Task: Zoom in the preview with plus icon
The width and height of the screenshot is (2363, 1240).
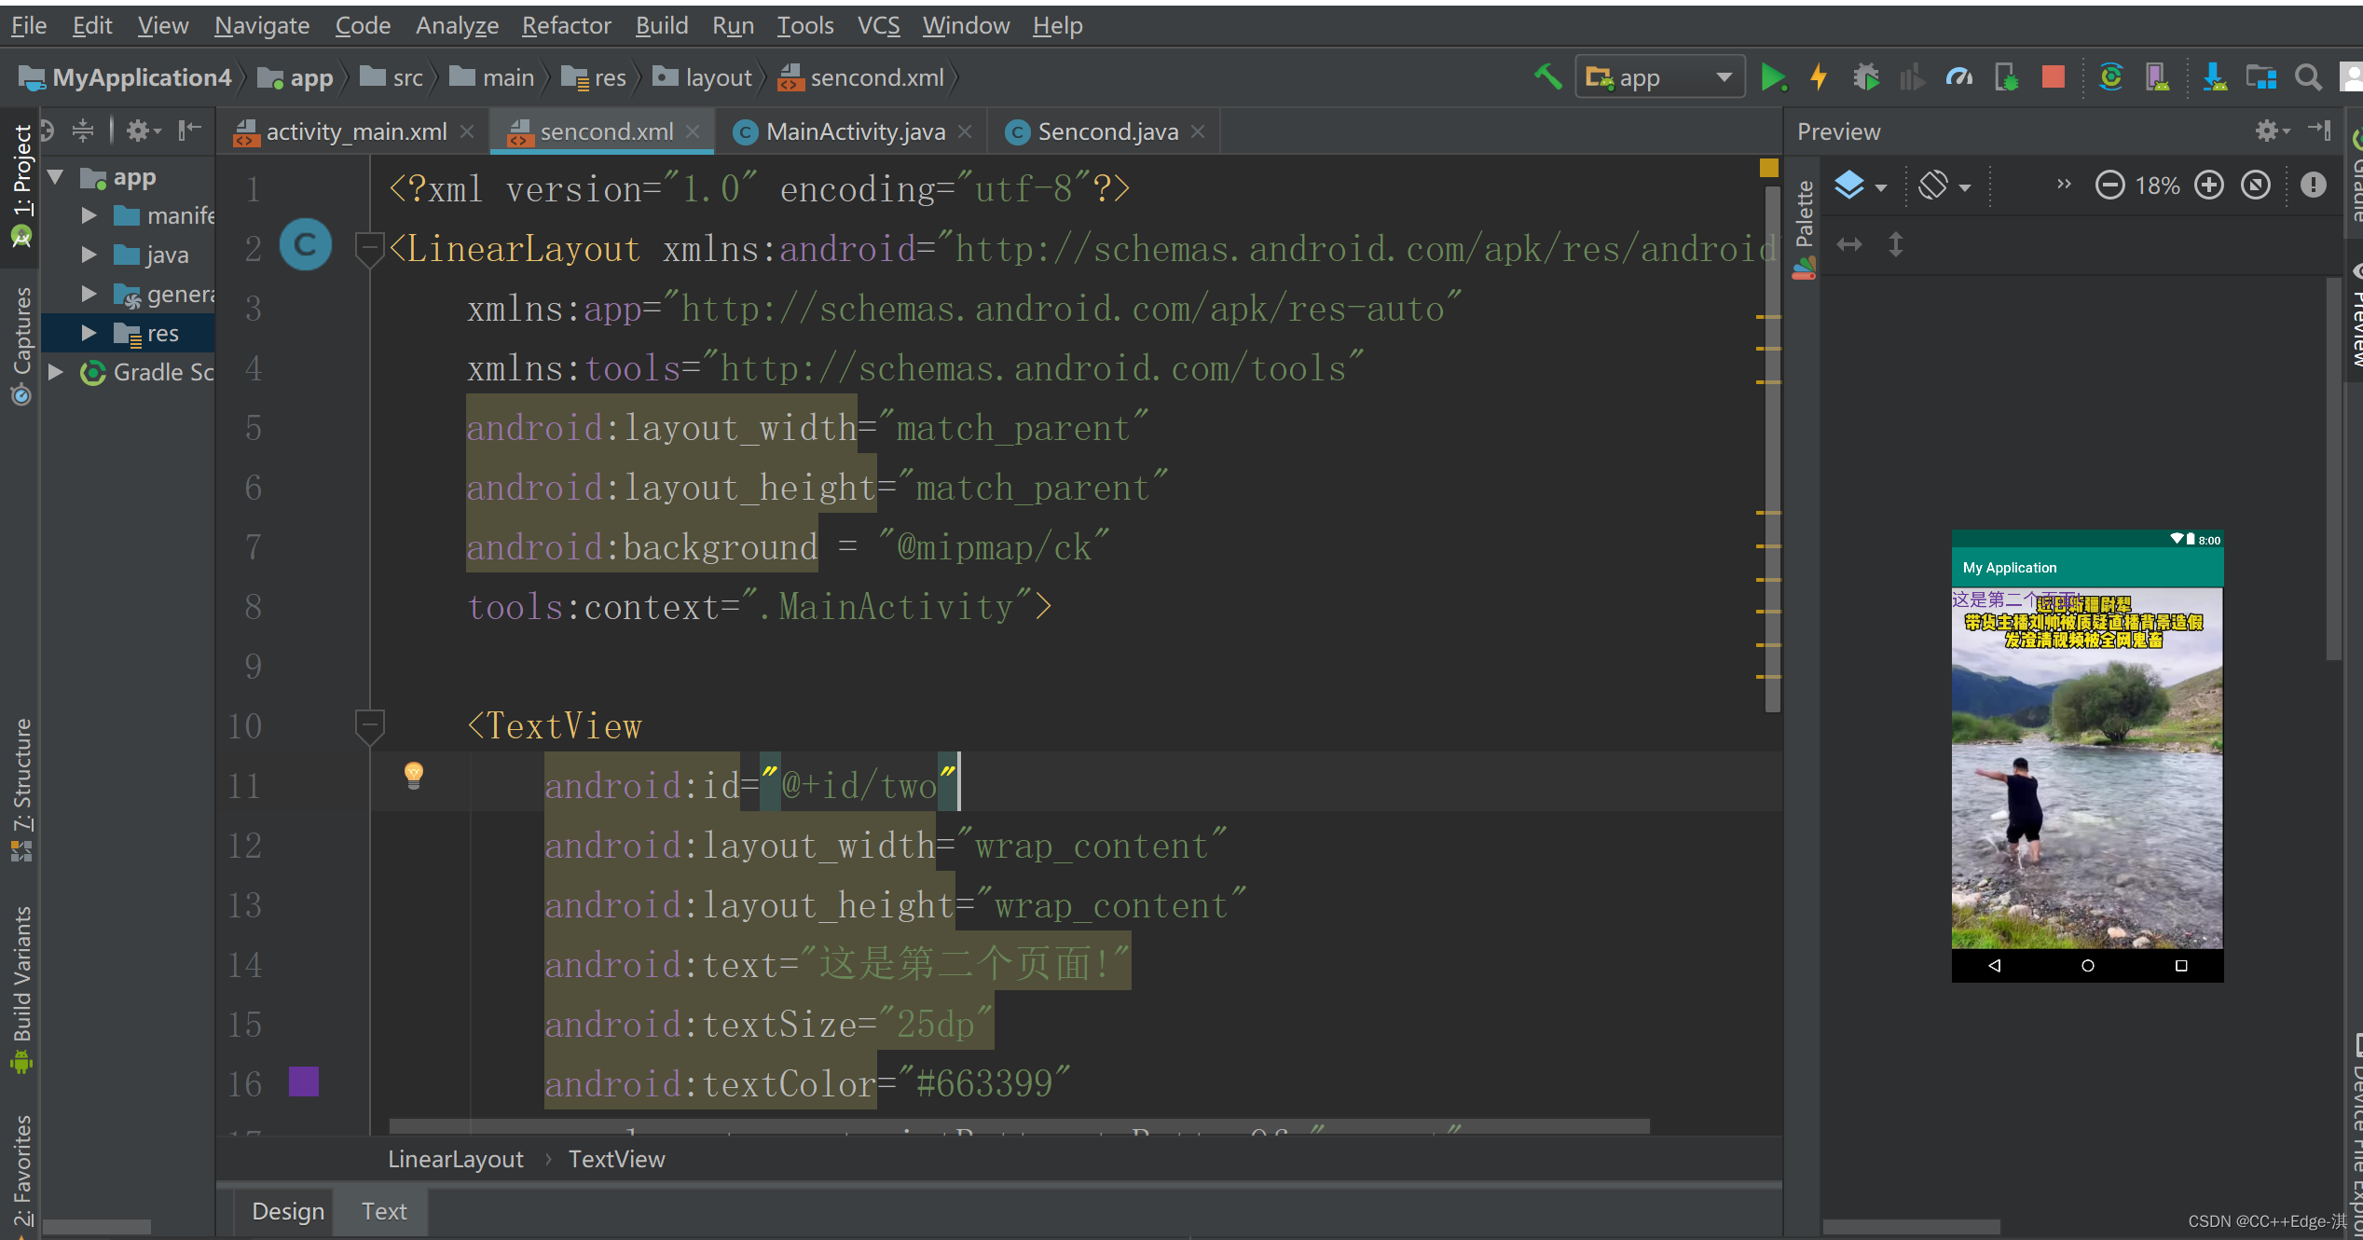Action: [2209, 185]
